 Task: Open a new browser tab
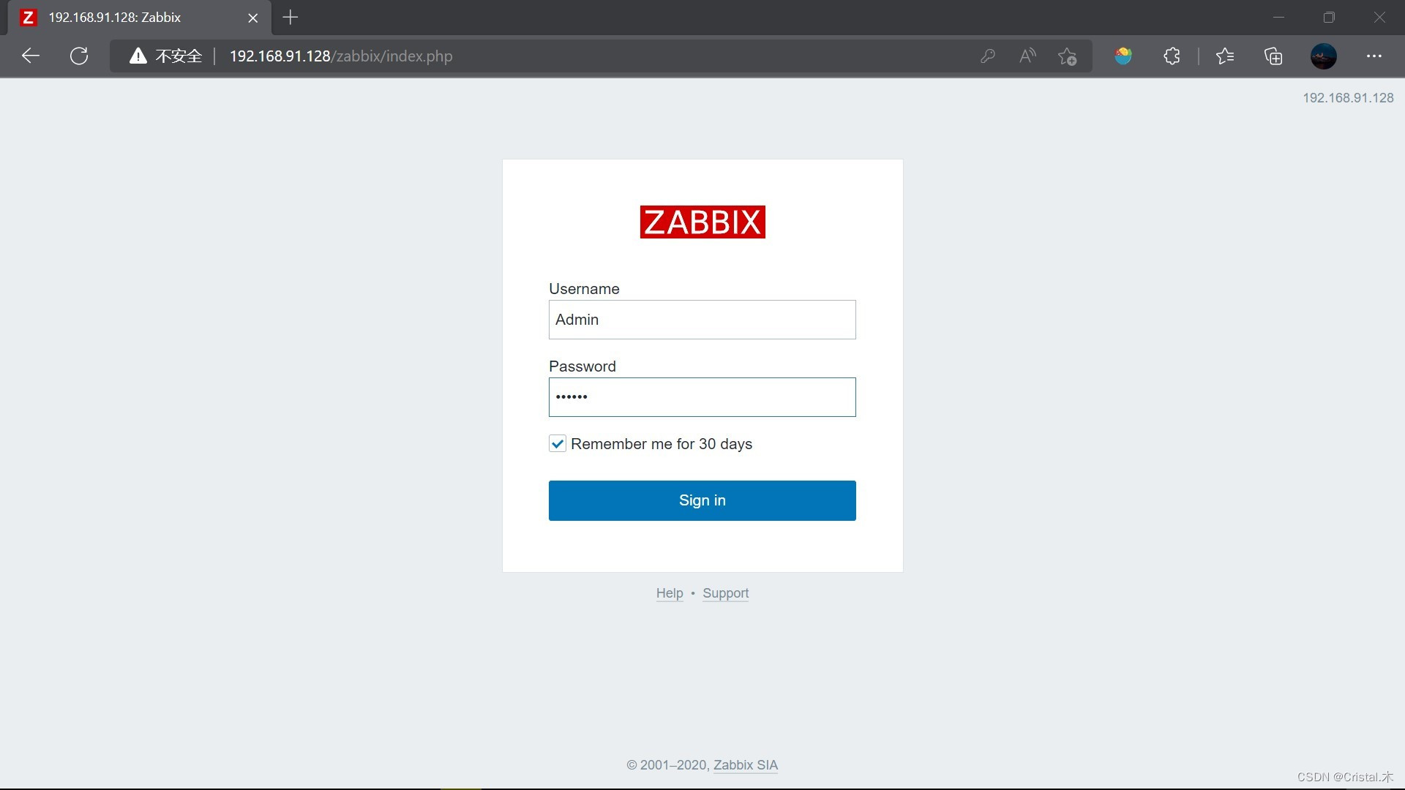(x=291, y=18)
